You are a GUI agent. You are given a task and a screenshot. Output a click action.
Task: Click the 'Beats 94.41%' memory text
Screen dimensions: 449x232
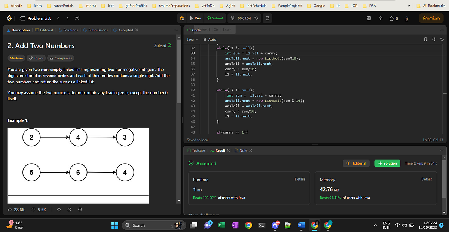click(x=330, y=198)
